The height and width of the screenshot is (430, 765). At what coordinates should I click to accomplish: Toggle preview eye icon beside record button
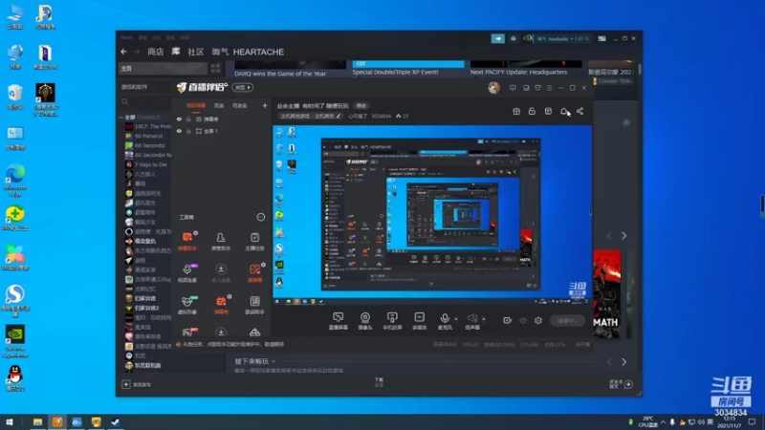pyautogui.click(x=523, y=320)
